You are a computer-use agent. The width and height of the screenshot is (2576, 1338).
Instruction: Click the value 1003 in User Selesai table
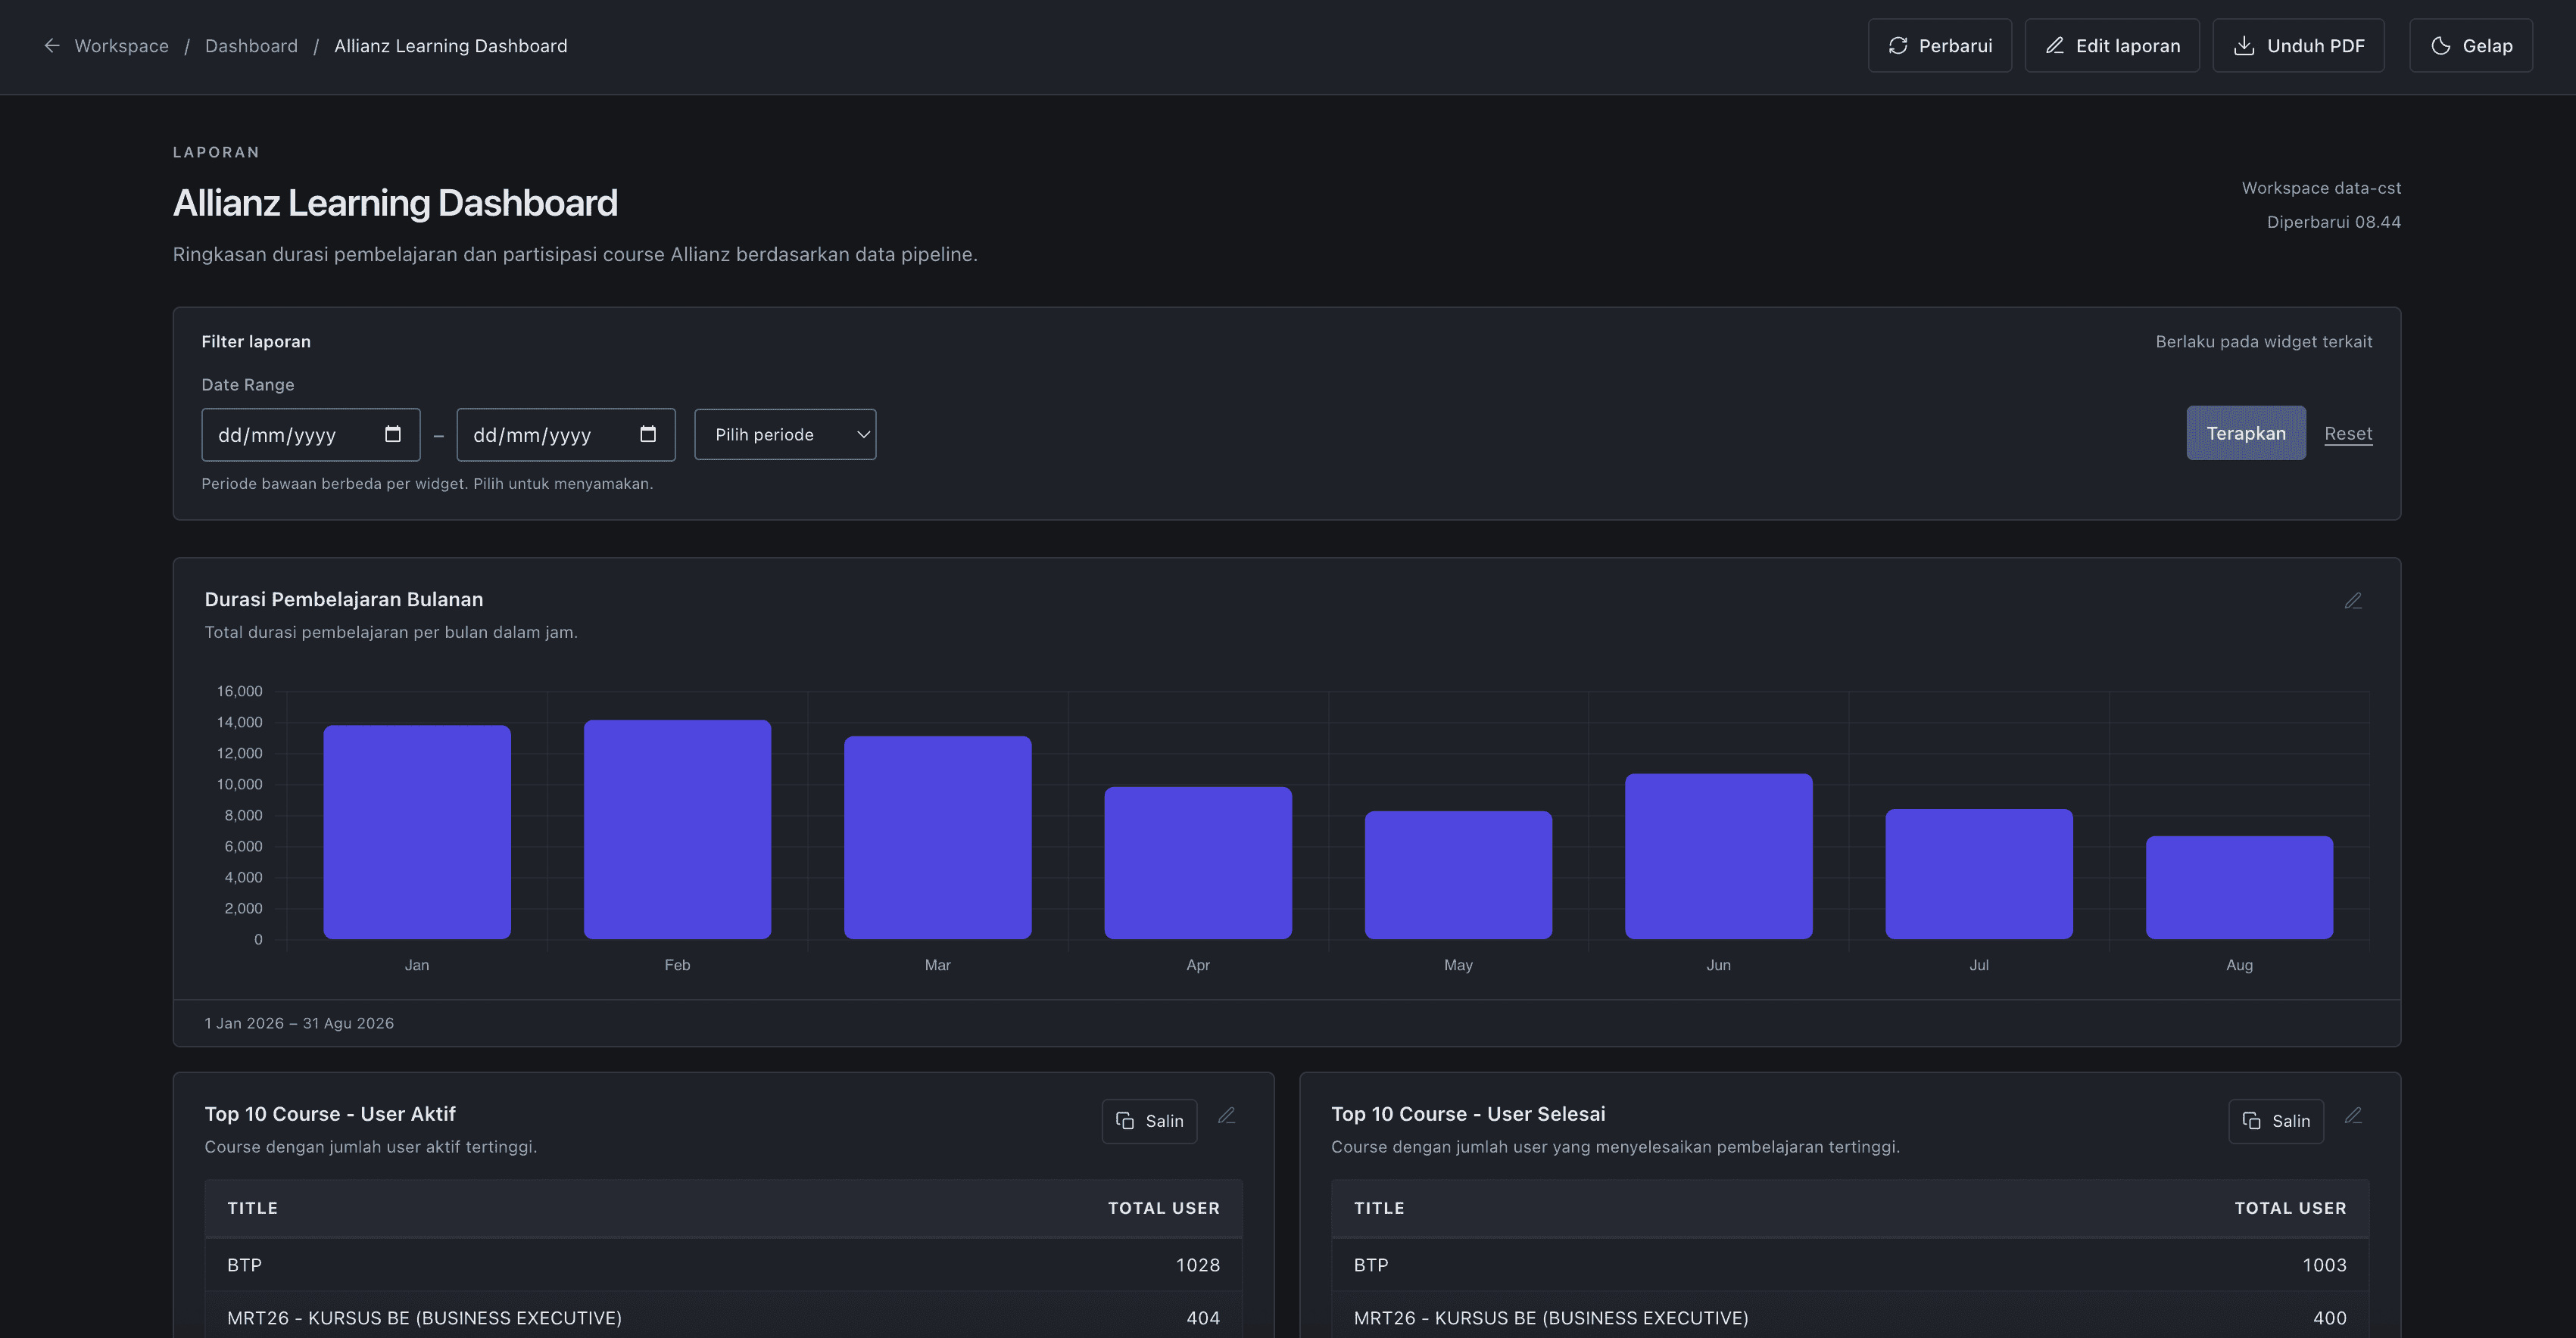tap(2324, 1265)
